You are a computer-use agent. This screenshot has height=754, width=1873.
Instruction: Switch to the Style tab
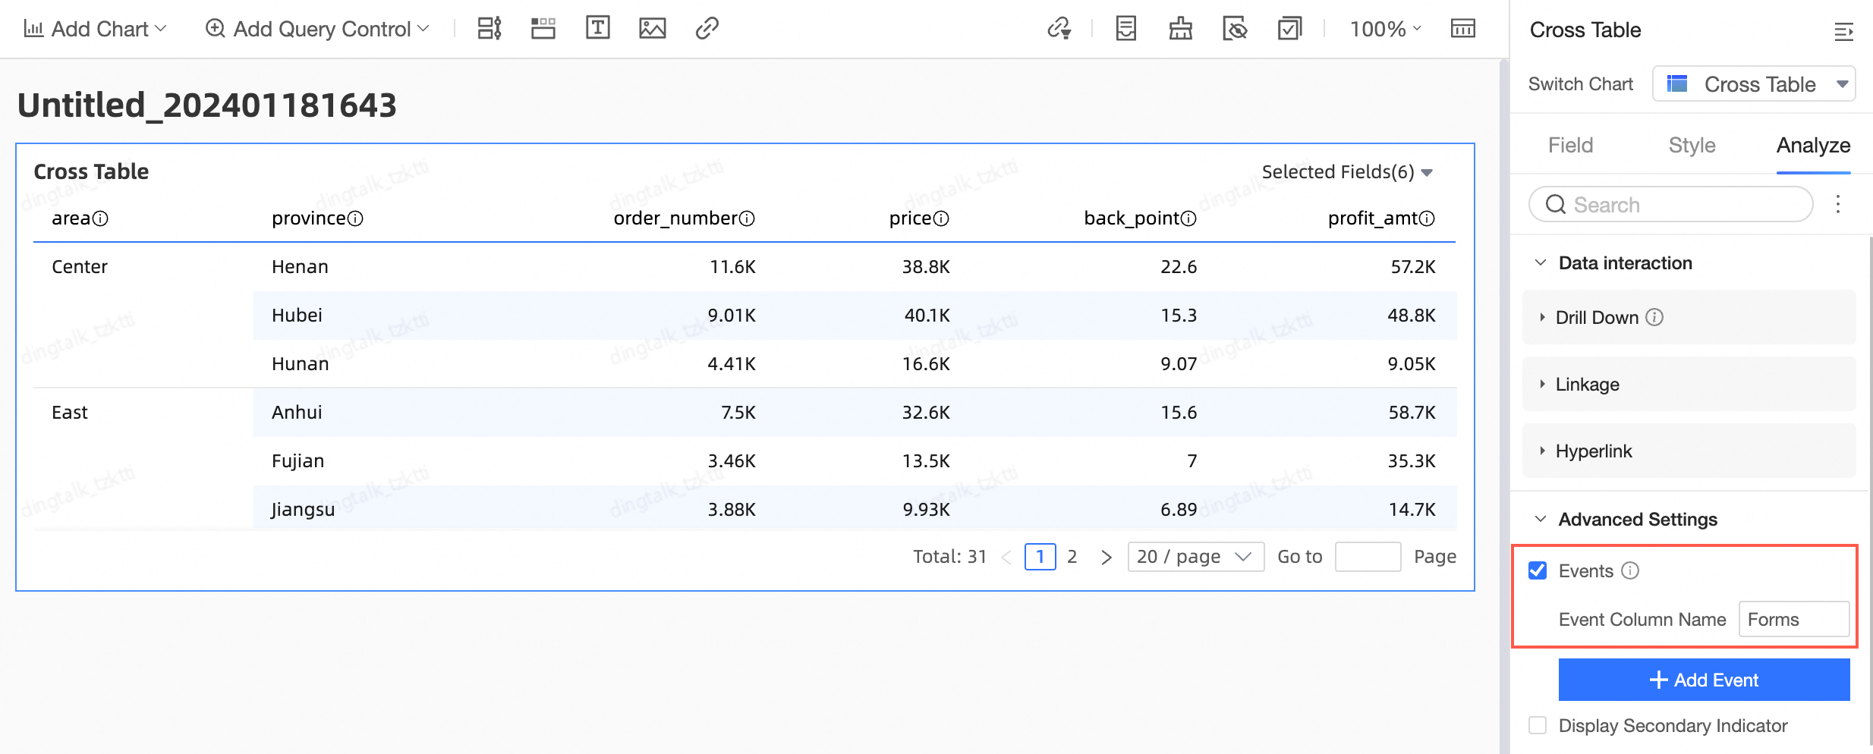[x=1692, y=145]
